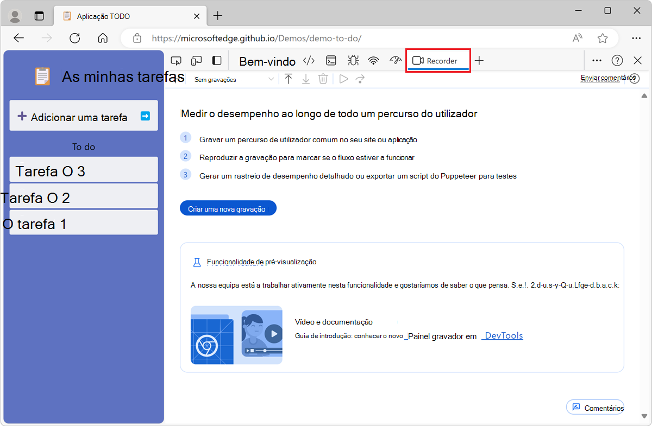Screen dimensions: 652x426
Task: Add a new DevTools panel with plus
Action: pos(479,60)
